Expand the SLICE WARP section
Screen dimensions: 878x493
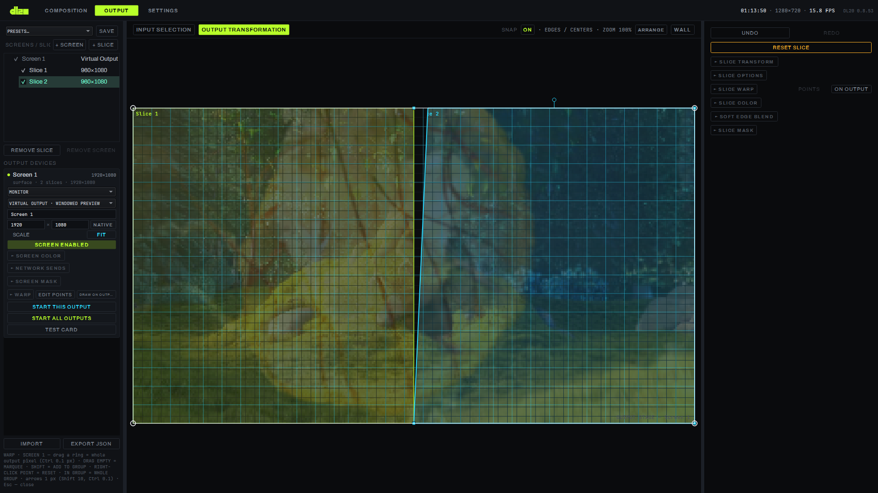(x=734, y=89)
